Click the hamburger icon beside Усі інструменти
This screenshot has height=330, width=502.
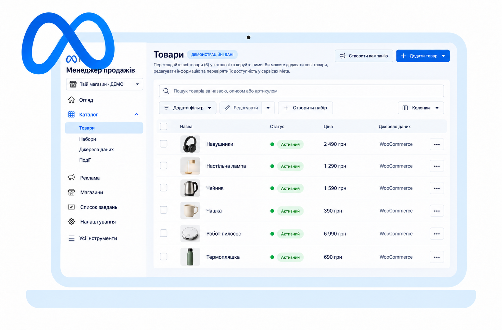(71, 238)
